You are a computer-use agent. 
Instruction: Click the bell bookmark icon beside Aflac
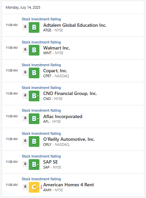coord(25,119)
